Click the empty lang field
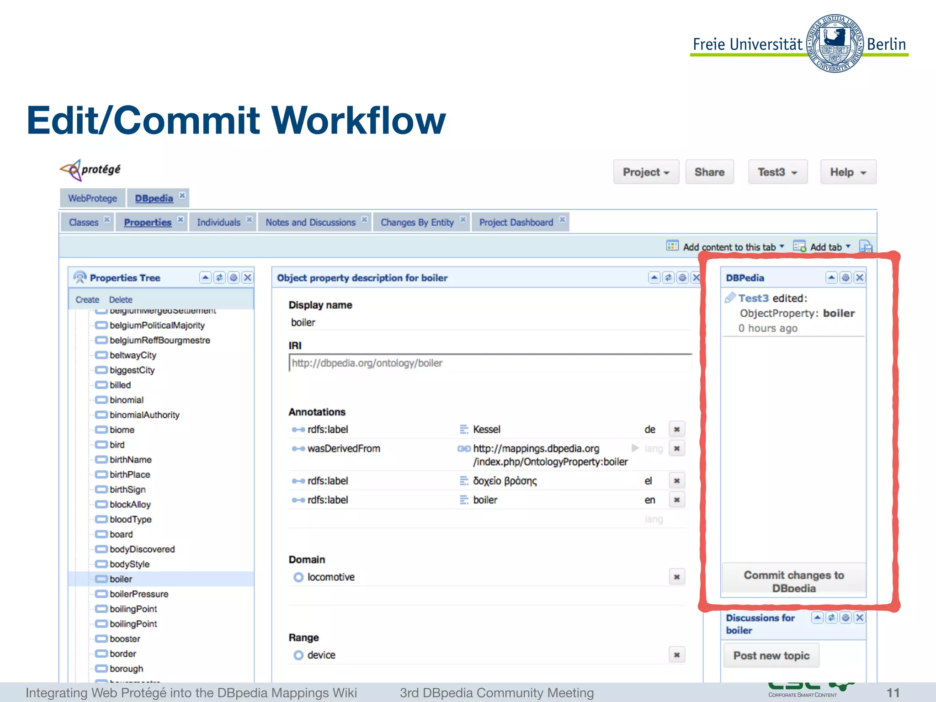Screen dimensions: 936x702 [654, 519]
